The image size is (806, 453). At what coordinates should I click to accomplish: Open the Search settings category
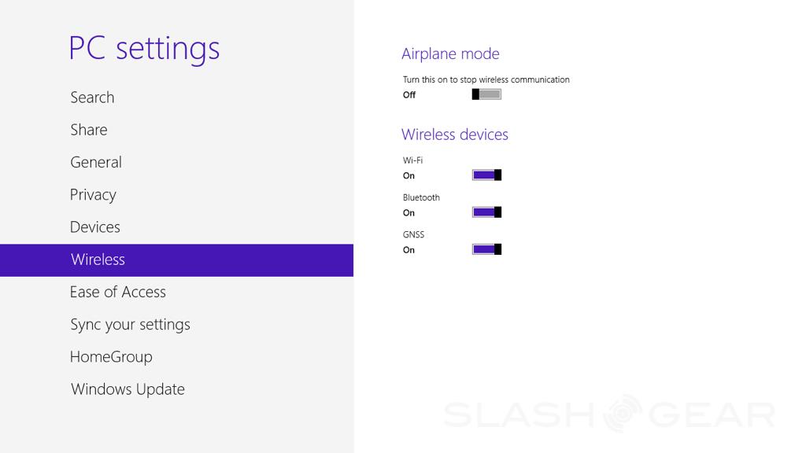(92, 98)
